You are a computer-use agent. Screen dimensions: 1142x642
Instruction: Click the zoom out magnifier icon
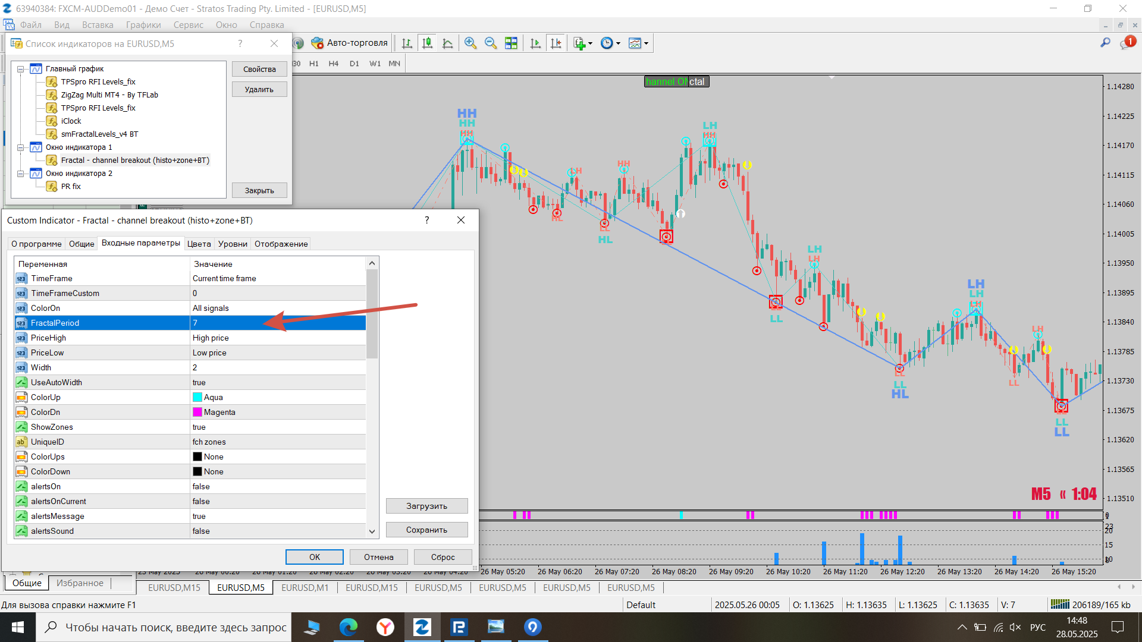tap(491, 43)
